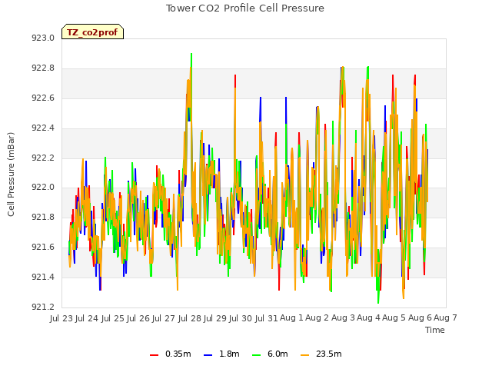Select the red 0.35m legend swatch

154,354
